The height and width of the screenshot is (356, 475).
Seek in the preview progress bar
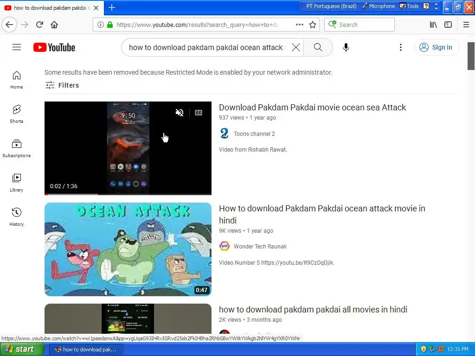point(128,194)
